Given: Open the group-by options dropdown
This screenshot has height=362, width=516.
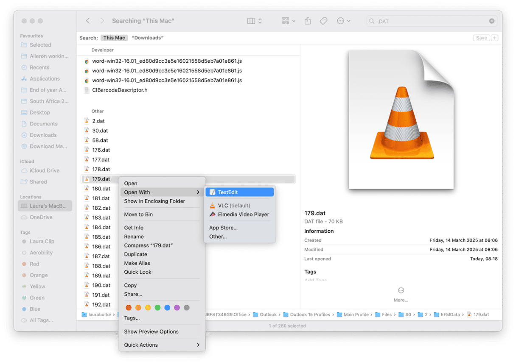Looking at the screenshot, I should pos(289,21).
